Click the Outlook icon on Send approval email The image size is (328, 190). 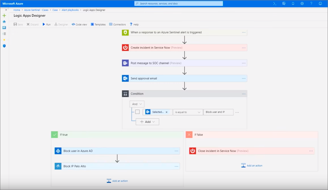[125, 78]
